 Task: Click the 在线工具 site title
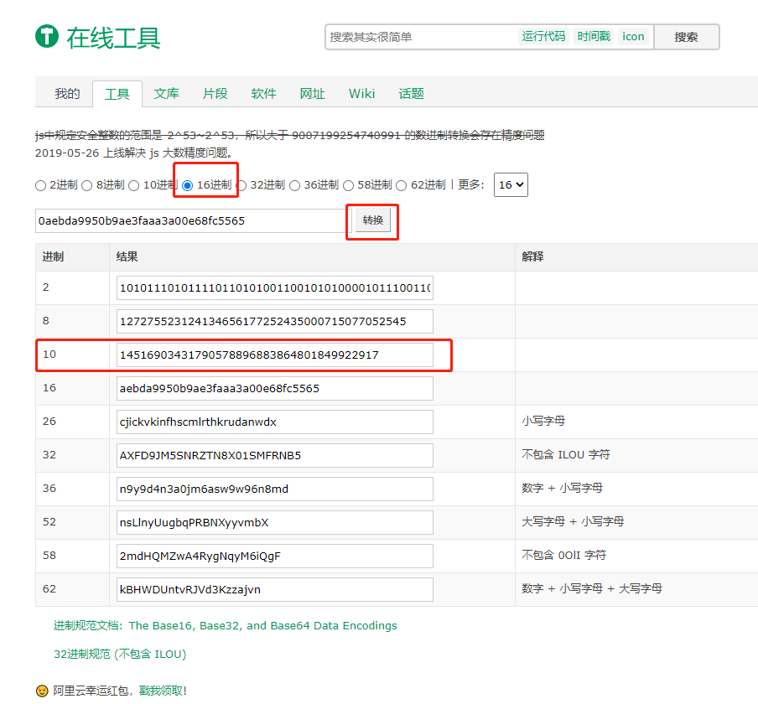(x=113, y=39)
